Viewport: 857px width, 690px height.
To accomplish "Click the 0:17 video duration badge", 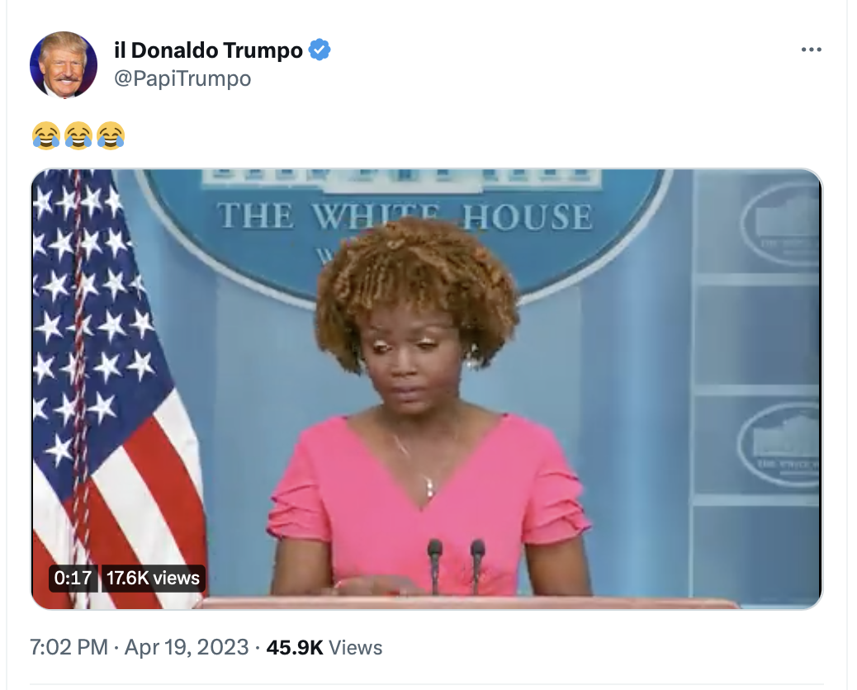I will point(73,578).
